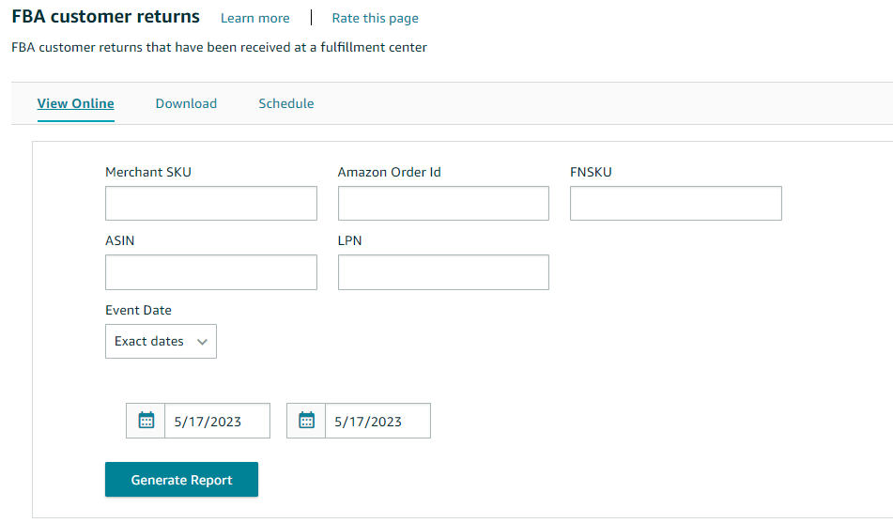Open end date calendar picker icon
This screenshot has height=523, width=893.
point(306,421)
